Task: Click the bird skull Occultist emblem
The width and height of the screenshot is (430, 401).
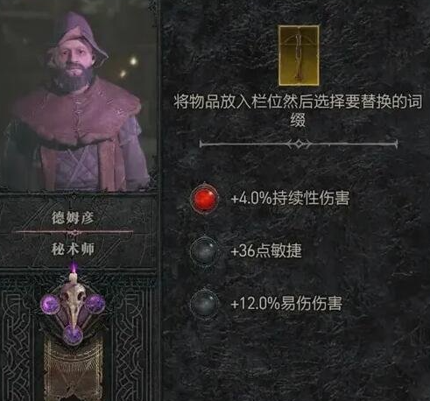Action: click(73, 305)
